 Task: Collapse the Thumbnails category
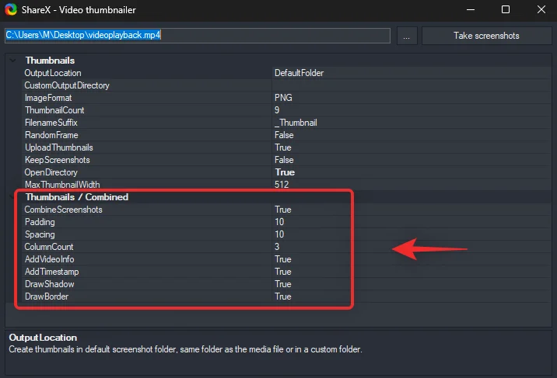pyautogui.click(x=12, y=61)
